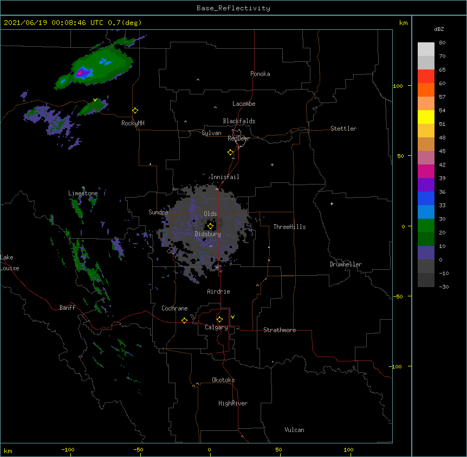Click the white plus marker north of Drumheller

332,204
